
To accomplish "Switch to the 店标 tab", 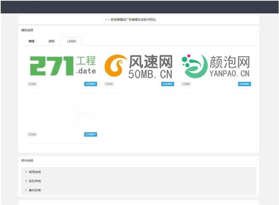I will (51, 41).
